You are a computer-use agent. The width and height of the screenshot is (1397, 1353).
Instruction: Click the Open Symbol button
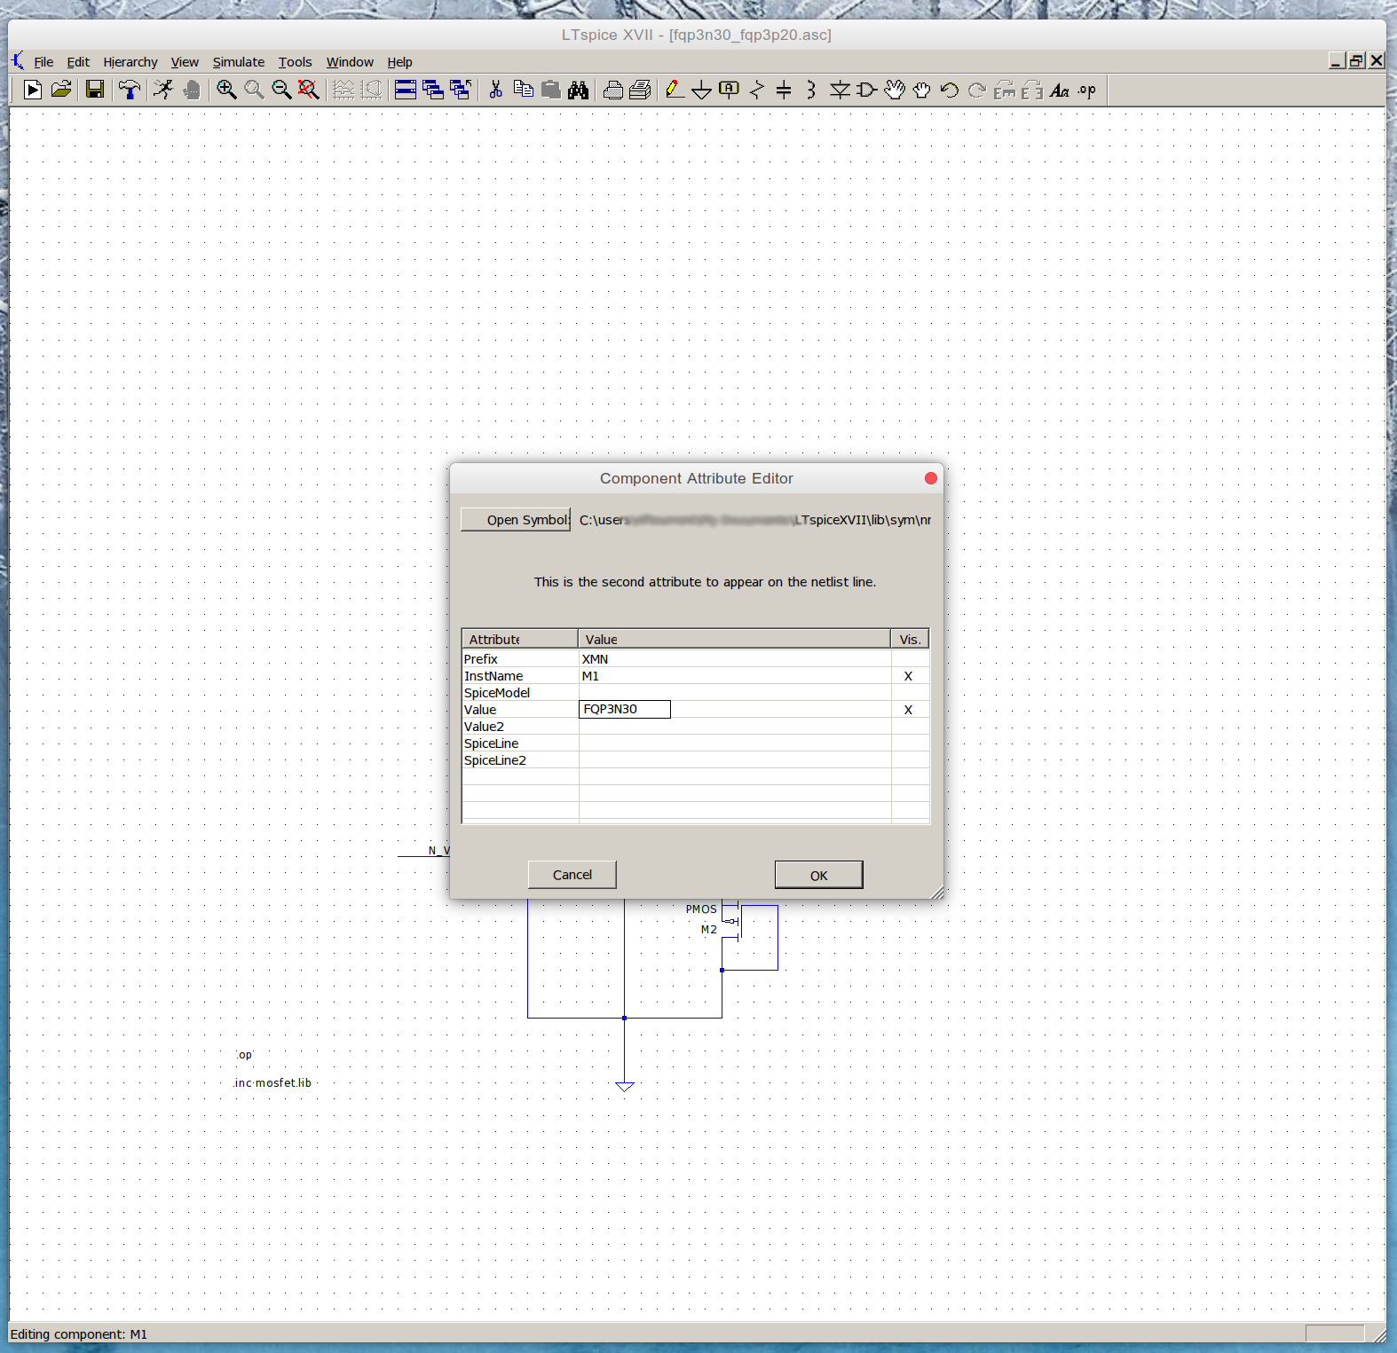pyautogui.click(x=516, y=520)
